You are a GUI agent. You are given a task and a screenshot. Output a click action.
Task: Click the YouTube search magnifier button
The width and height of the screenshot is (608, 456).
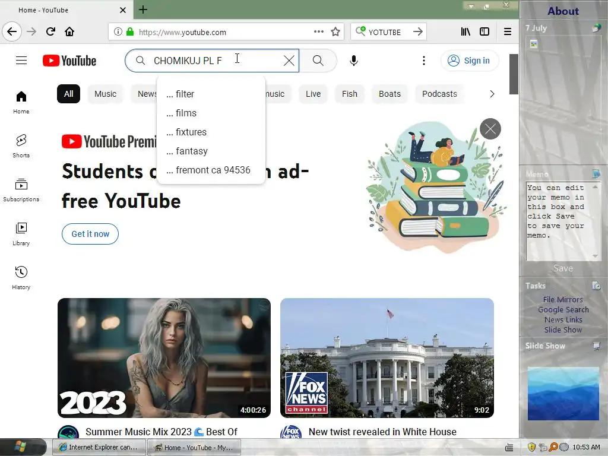point(318,61)
